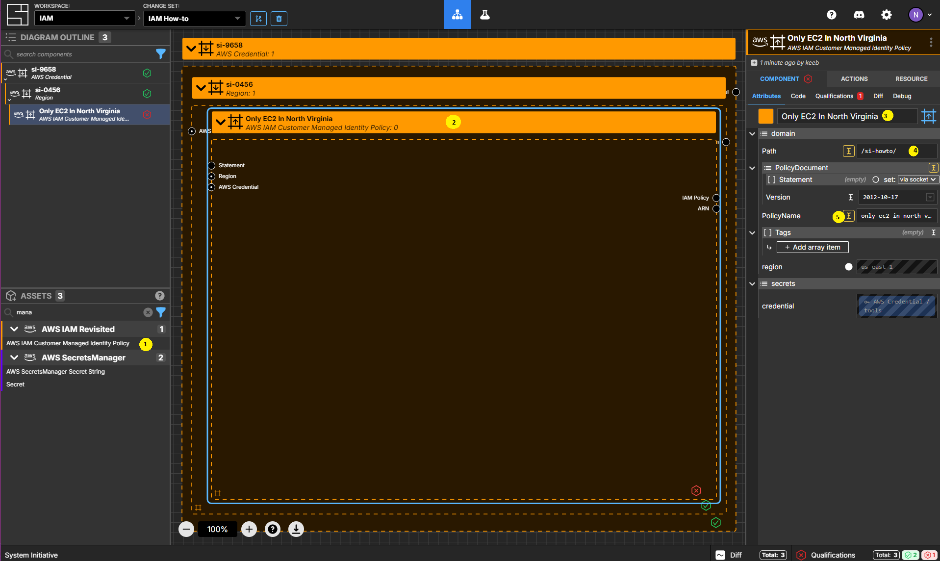Click the red qualification icon for Only EC2 outline row

(x=147, y=115)
